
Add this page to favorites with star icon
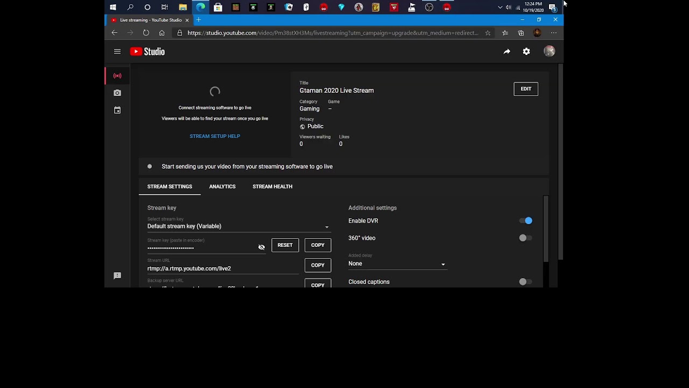pyautogui.click(x=488, y=33)
